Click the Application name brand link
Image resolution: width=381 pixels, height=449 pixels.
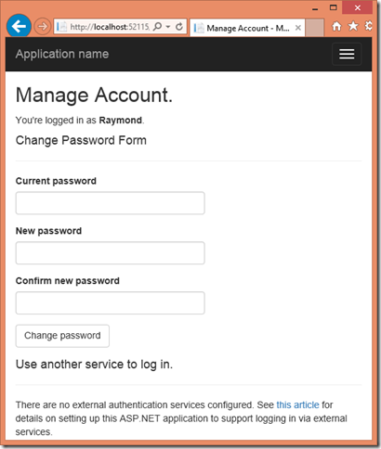pos(62,54)
